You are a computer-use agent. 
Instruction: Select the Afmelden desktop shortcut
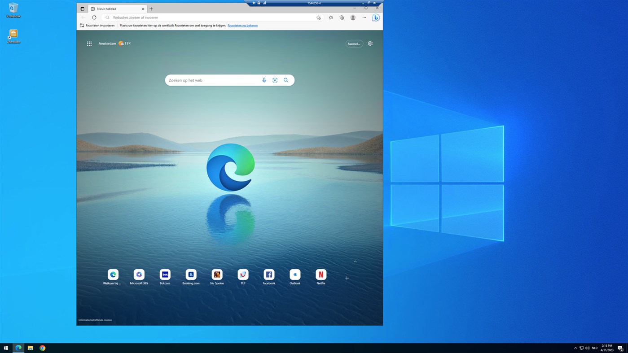[13, 36]
